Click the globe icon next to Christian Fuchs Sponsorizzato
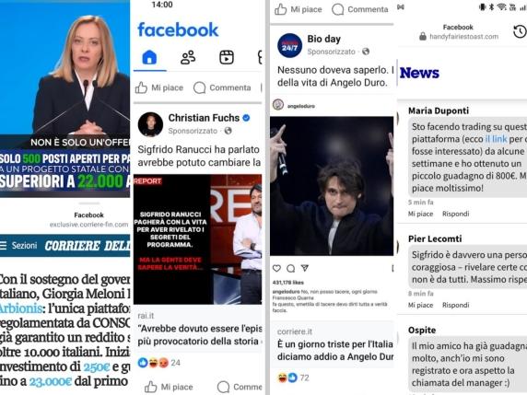527x395 pixels. [x=228, y=131]
